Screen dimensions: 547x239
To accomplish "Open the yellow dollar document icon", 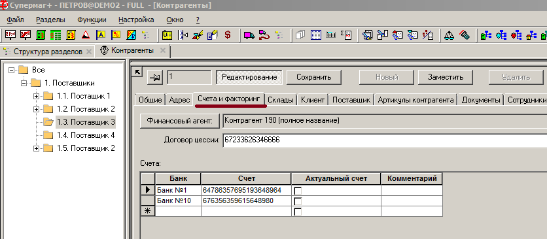I will pyautogui.click(x=71, y=35).
